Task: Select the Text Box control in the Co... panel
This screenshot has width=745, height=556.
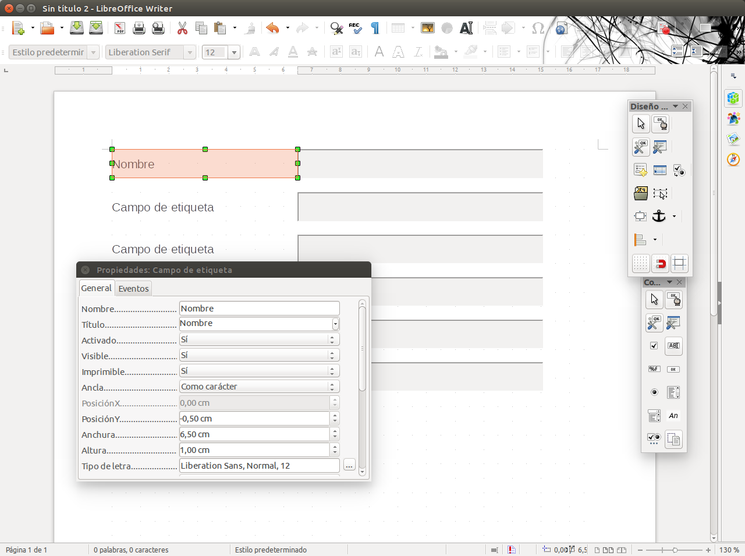Action: pos(673,346)
